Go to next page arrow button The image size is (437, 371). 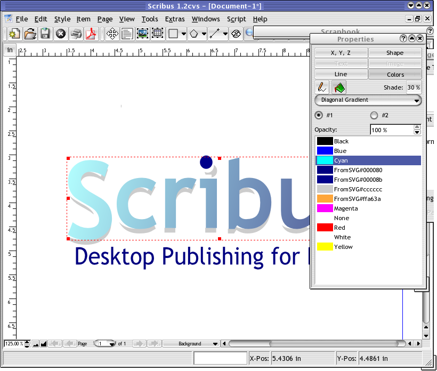tap(139, 344)
